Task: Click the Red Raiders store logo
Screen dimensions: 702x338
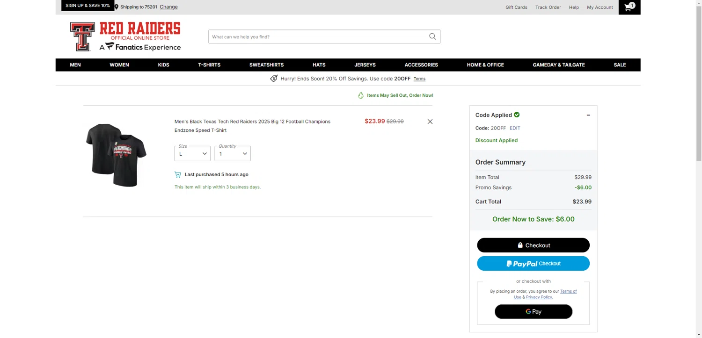Action: pos(125,36)
